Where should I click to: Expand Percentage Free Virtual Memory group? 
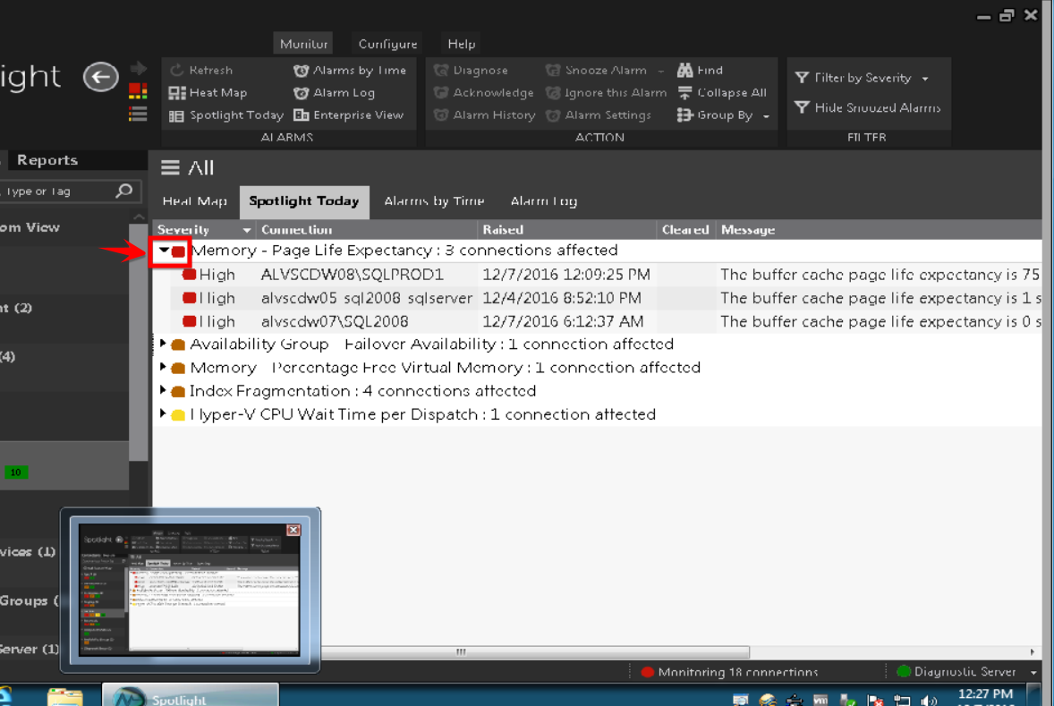click(x=163, y=367)
